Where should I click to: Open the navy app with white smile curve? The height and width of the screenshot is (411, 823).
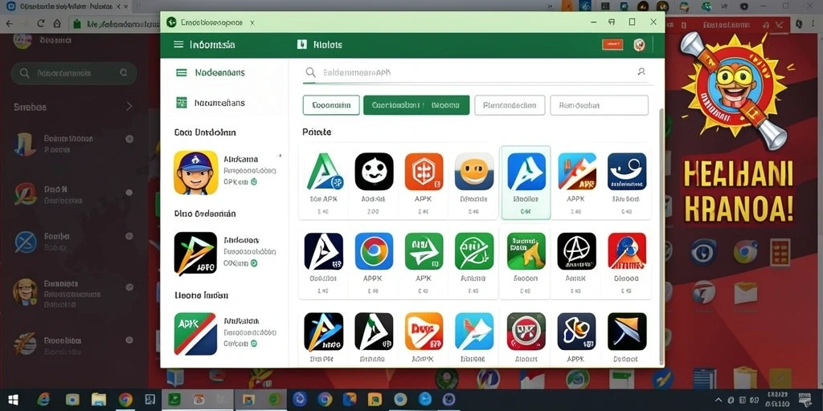pyautogui.click(x=627, y=172)
